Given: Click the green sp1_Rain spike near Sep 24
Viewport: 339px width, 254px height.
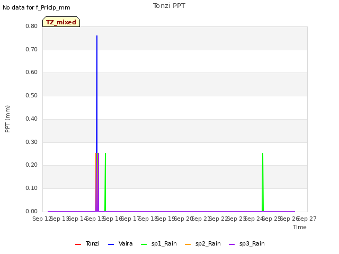Looking at the screenshot, I should click(263, 182).
